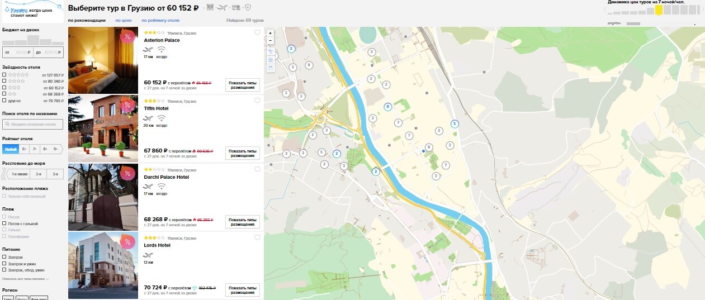Image resolution: width=705 pixels, height=300 pixels.
Task: Zoom in the map with plus button
Action: (x=271, y=33)
